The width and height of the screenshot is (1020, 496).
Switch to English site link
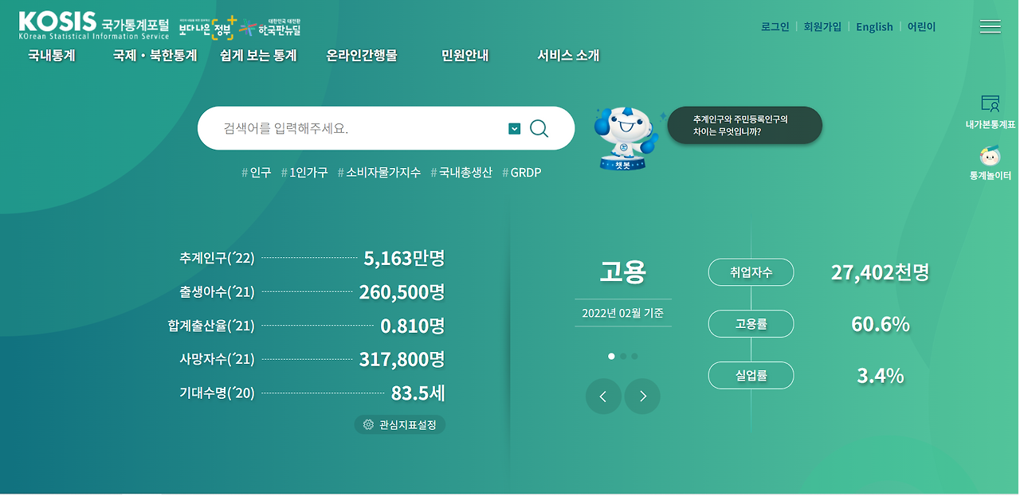coord(874,26)
